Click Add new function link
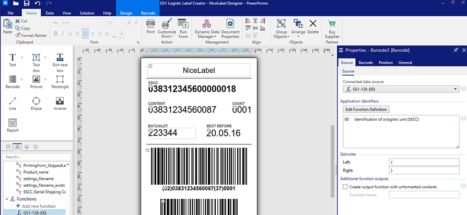This screenshot has width=467, height=215. [39, 206]
